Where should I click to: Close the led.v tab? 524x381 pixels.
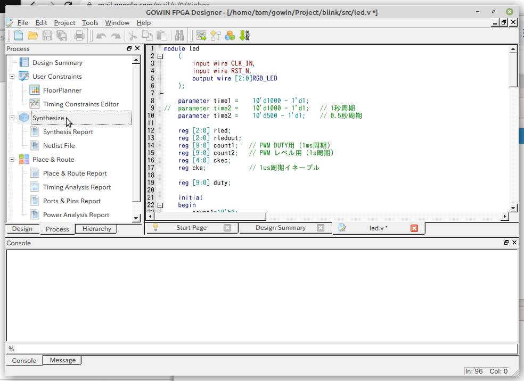click(x=414, y=228)
